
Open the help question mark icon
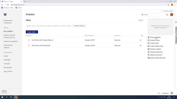coord(172,93)
